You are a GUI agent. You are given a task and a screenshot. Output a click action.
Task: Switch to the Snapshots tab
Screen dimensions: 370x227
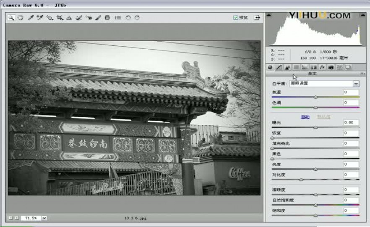[x=348, y=67]
